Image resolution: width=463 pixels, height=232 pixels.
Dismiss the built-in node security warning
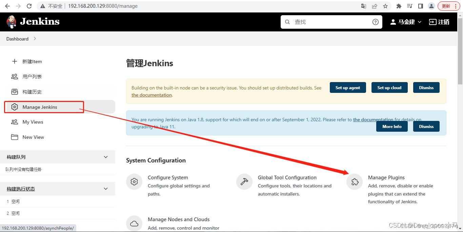(x=426, y=87)
